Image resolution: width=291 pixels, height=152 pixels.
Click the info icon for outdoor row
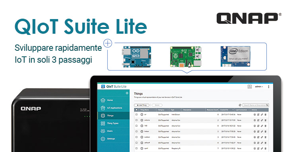point(254,137)
